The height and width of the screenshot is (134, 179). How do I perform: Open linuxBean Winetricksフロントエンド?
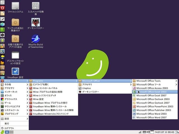click(x=53, y=114)
